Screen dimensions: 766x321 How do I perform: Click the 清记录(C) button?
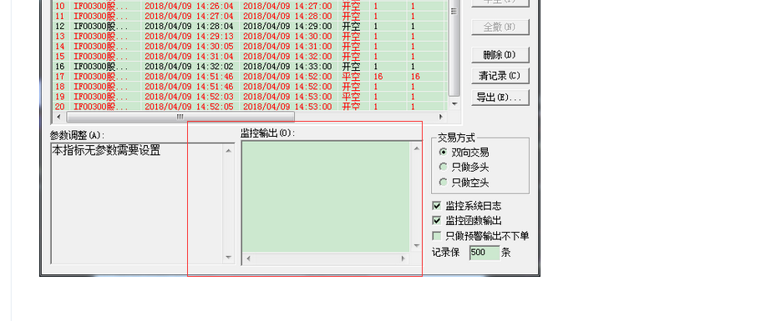500,76
